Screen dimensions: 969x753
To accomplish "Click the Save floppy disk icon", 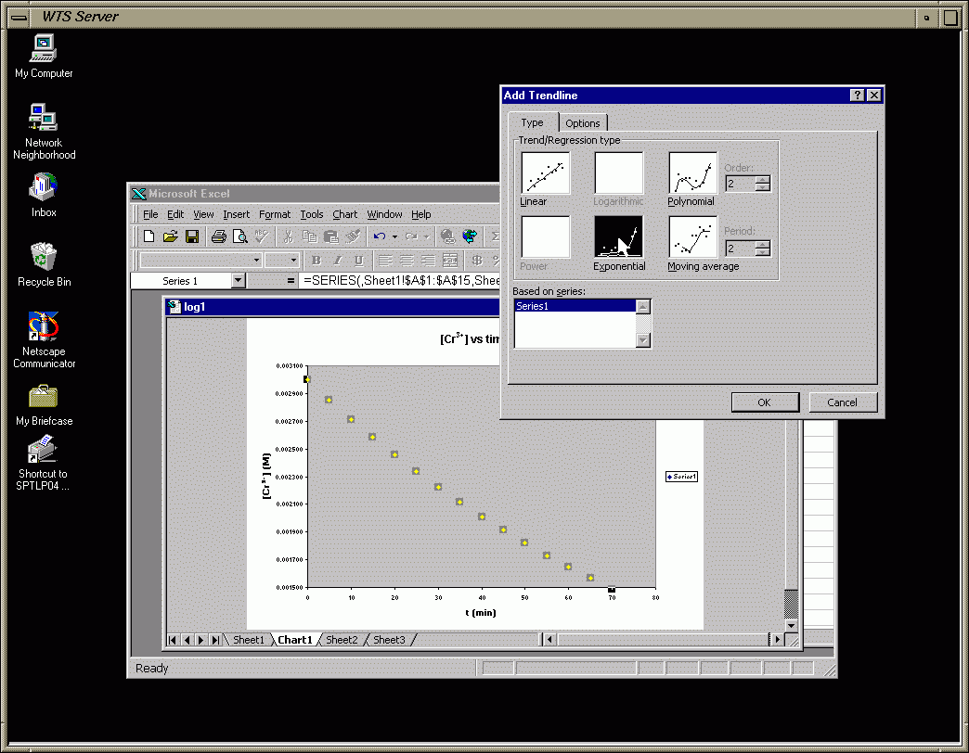I will click(x=192, y=236).
